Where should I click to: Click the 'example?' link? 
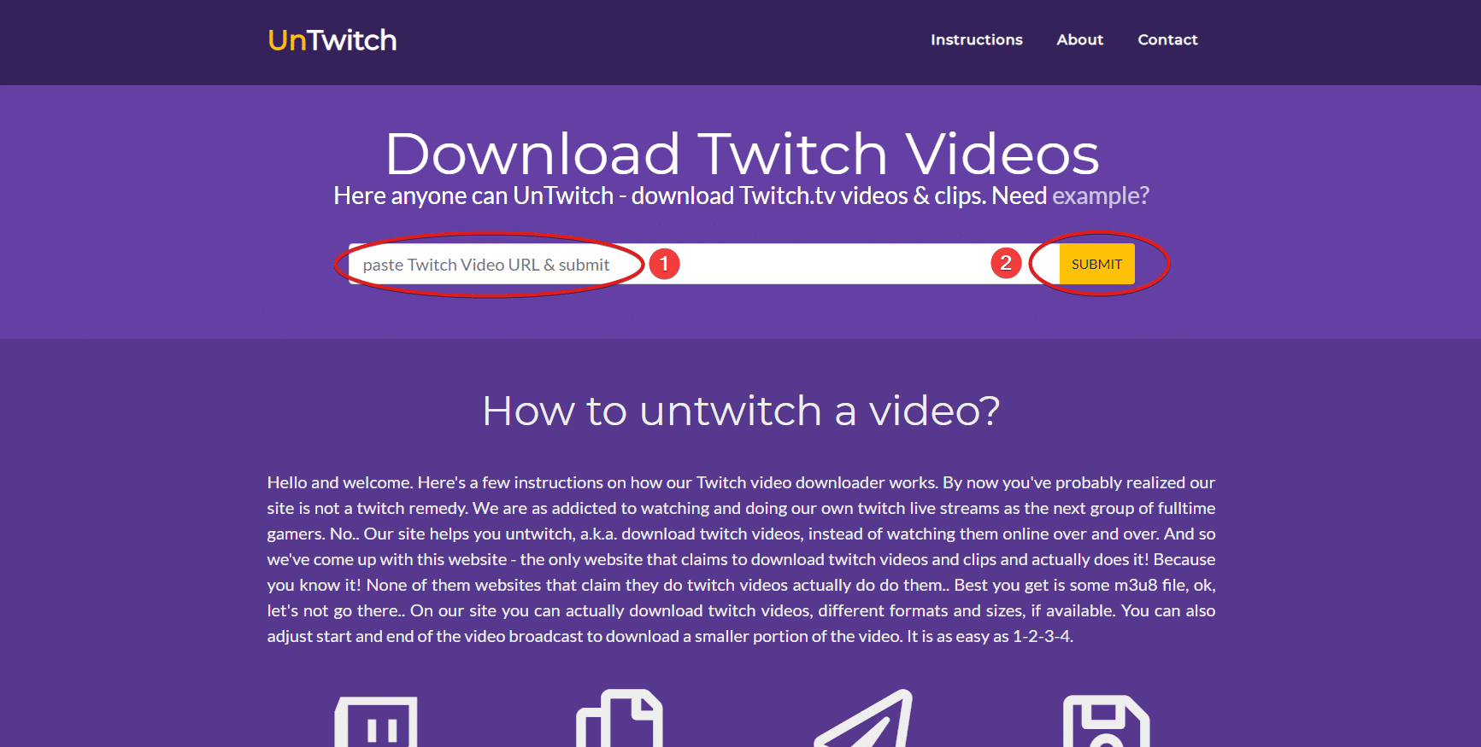pos(1100,196)
